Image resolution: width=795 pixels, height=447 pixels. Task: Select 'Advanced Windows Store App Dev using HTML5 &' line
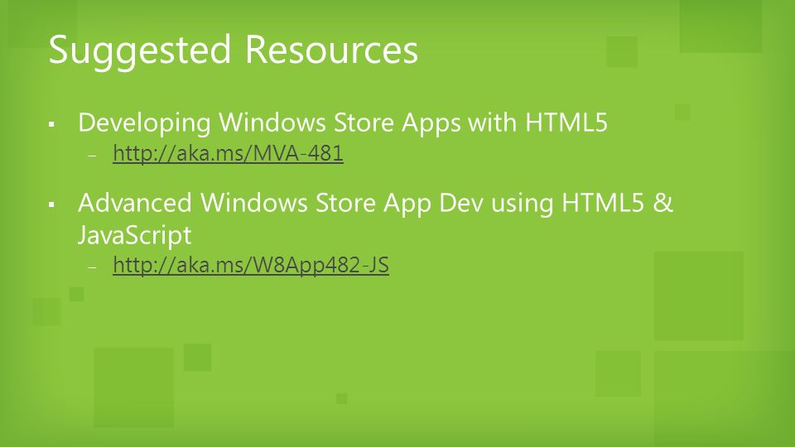point(376,203)
